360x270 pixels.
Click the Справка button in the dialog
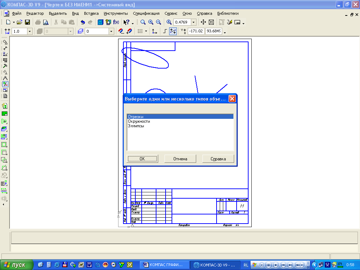coord(218,159)
